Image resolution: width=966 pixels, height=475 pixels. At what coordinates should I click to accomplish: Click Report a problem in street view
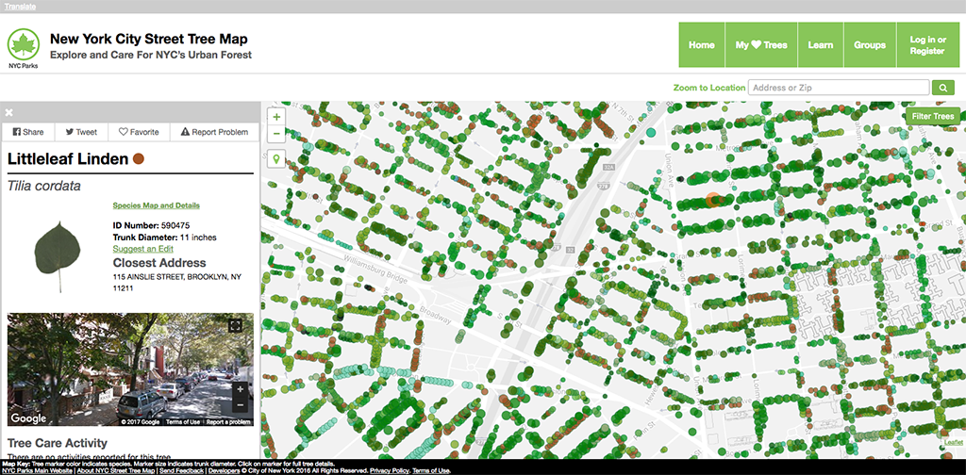coord(228,422)
